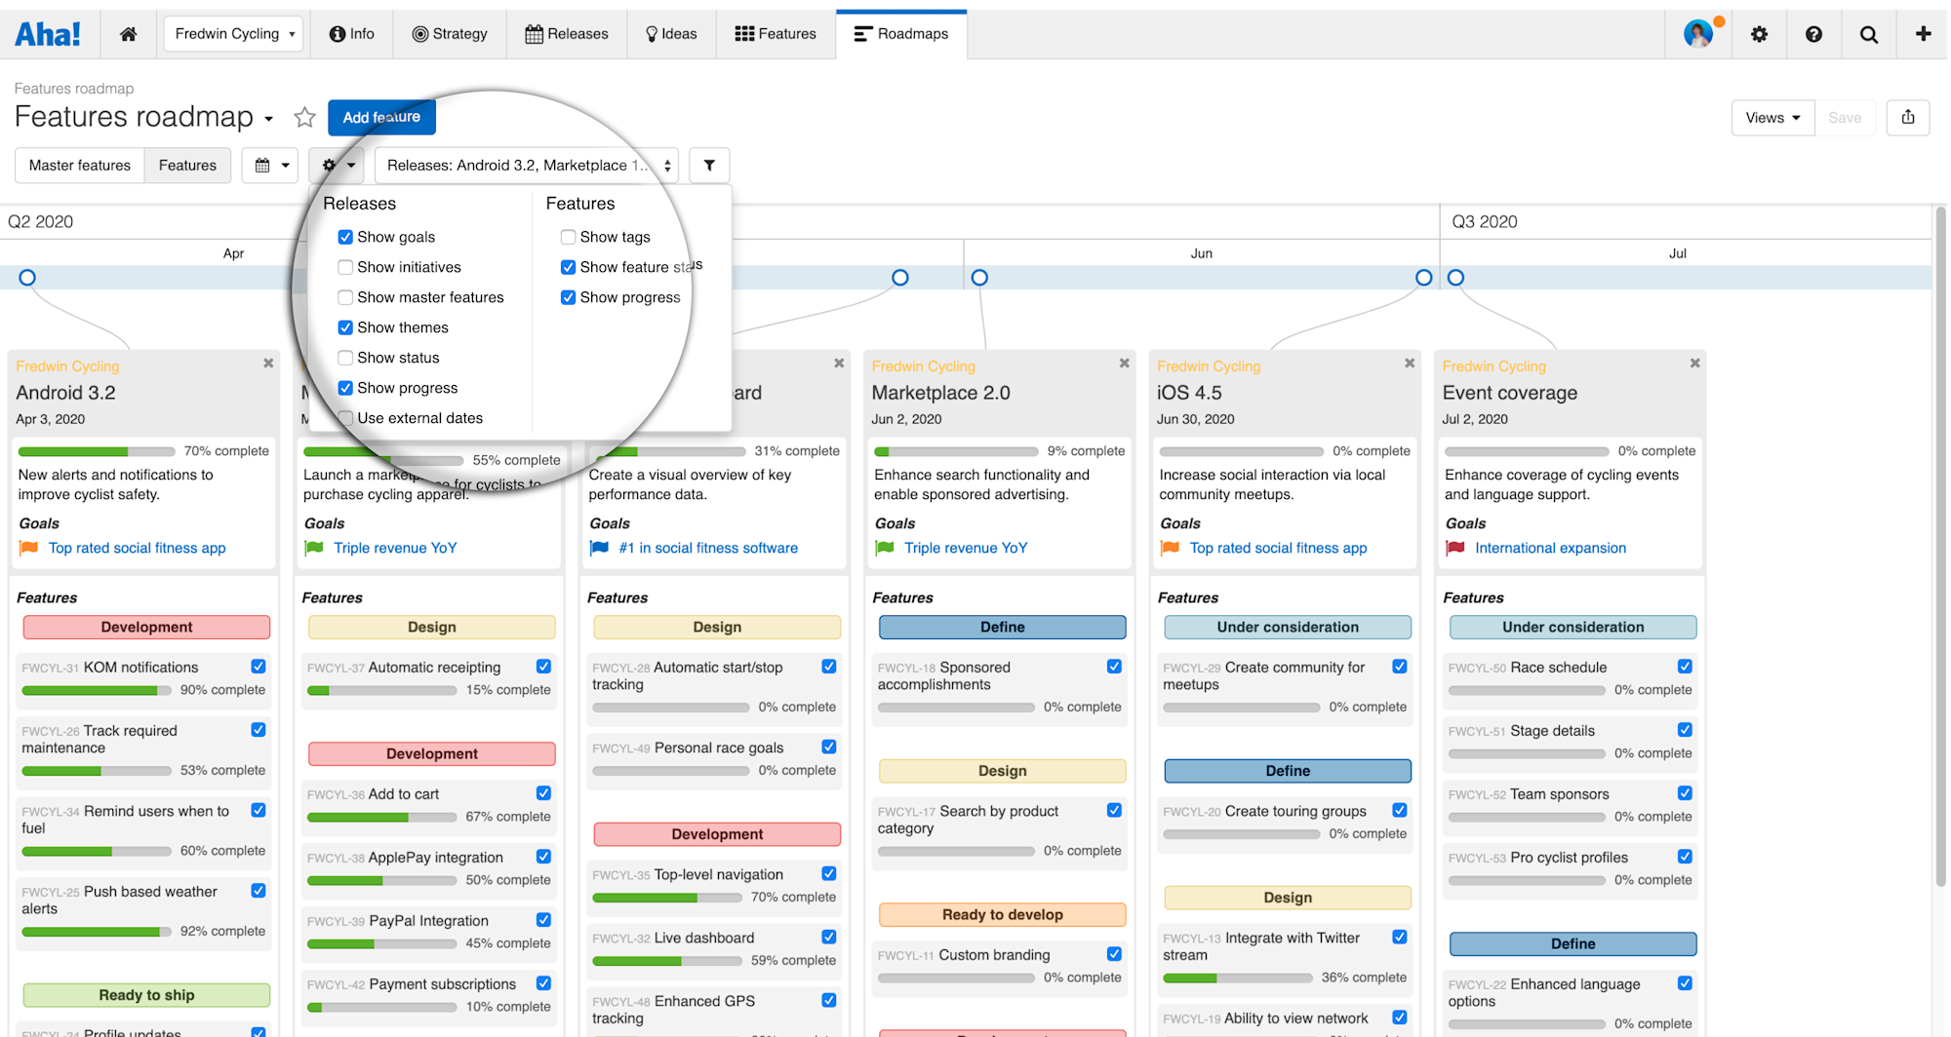Open the Info menu

tap(351, 34)
